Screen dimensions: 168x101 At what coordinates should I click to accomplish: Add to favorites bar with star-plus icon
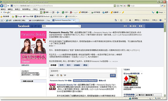coord(13,16)
